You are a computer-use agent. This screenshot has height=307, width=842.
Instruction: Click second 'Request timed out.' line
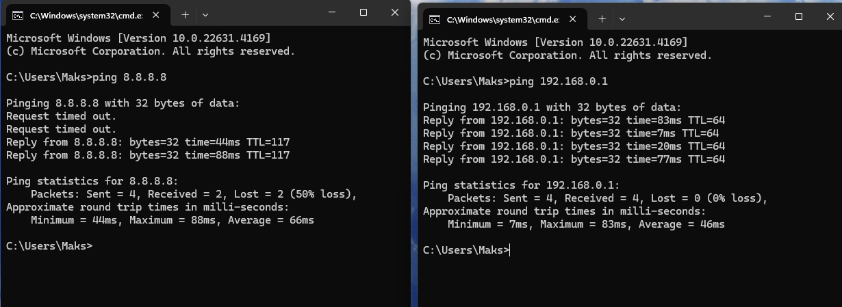coord(61,129)
